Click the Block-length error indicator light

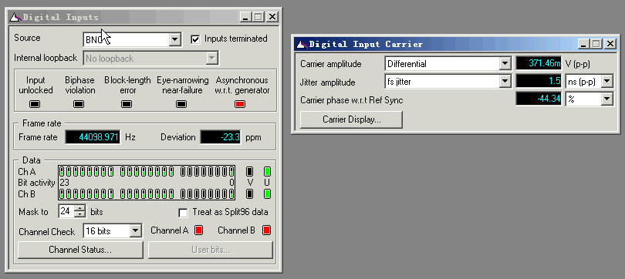point(127,104)
